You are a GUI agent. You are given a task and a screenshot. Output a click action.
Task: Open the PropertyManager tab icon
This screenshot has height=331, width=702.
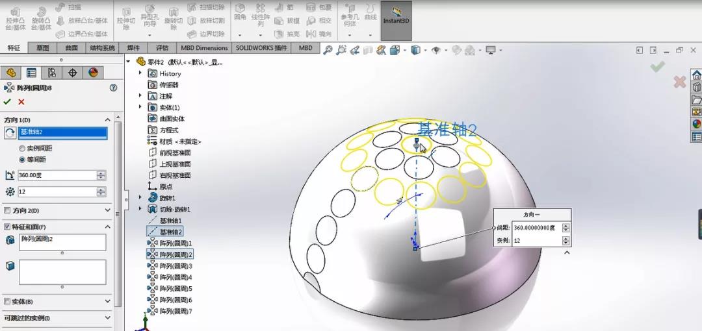[x=31, y=73]
